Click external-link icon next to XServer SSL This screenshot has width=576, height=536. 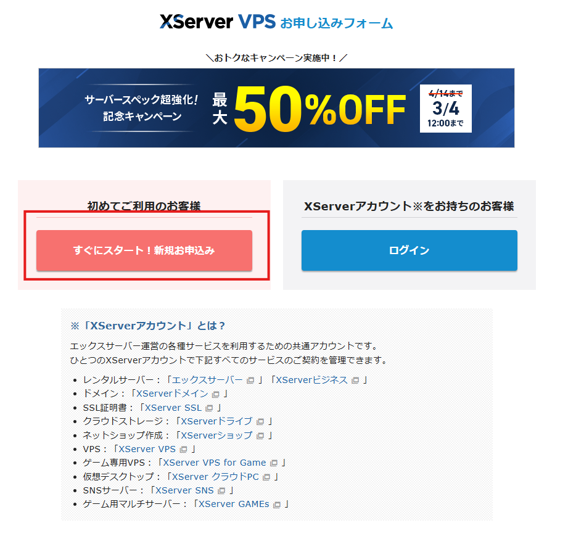209,408
